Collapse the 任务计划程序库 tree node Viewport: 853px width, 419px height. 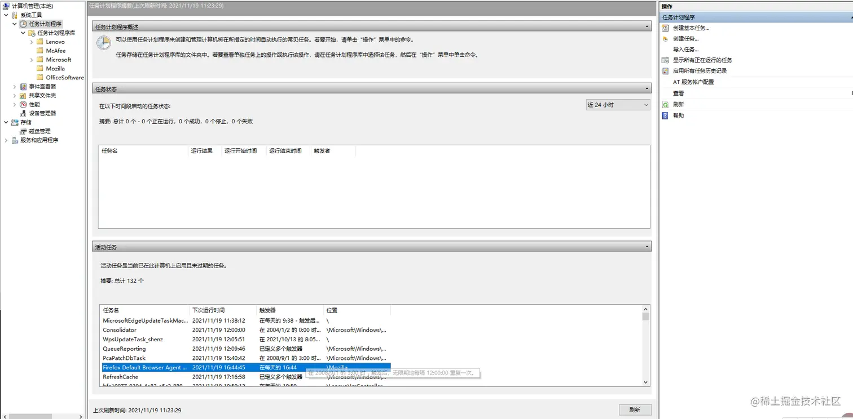click(x=23, y=33)
